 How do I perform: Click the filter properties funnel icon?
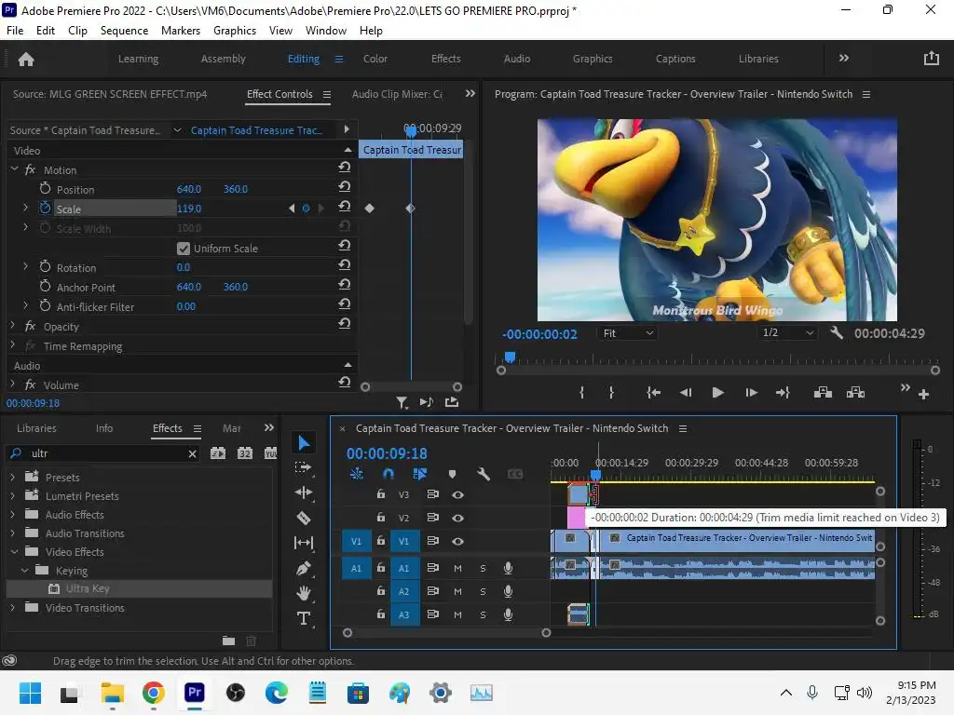402,402
